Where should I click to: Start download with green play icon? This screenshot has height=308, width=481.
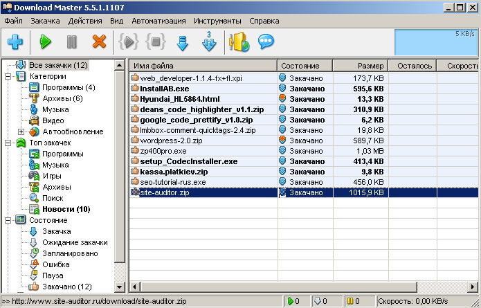click(45, 42)
